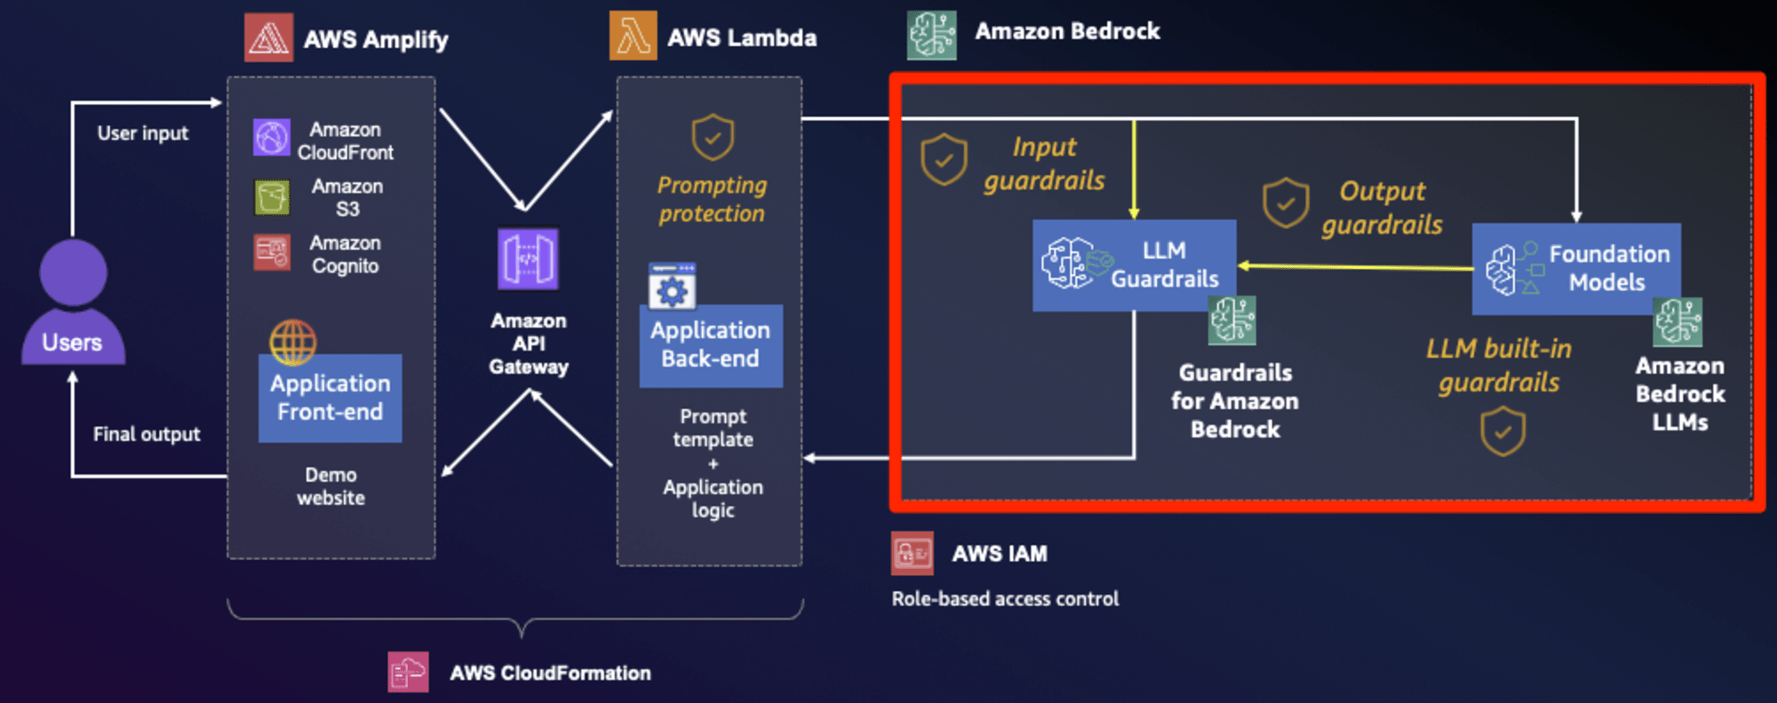Image resolution: width=1777 pixels, height=703 pixels.
Task: Click the 'Final output' label
Action: click(147, 434)
